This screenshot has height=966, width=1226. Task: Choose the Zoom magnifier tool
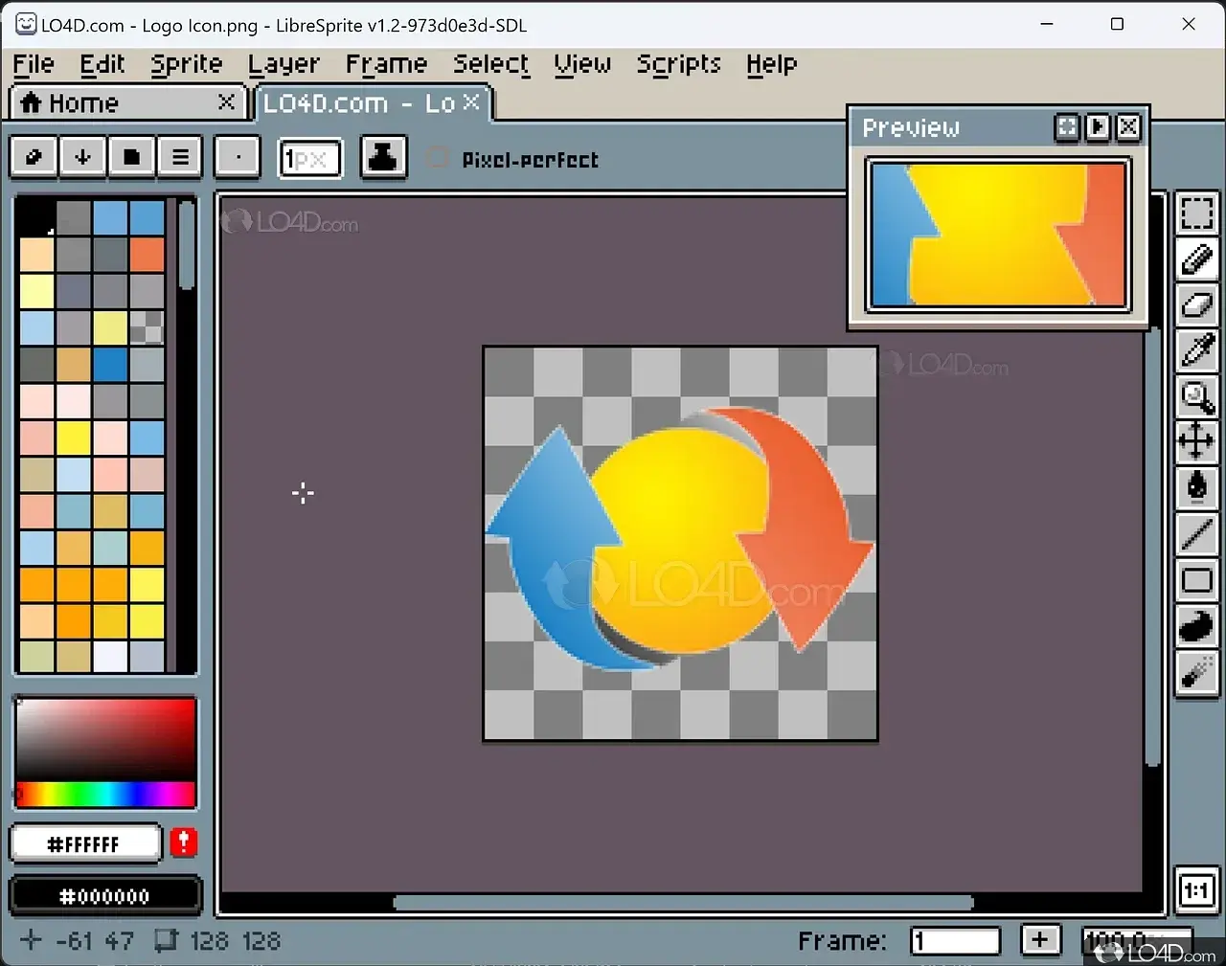tap(1196, 396)
